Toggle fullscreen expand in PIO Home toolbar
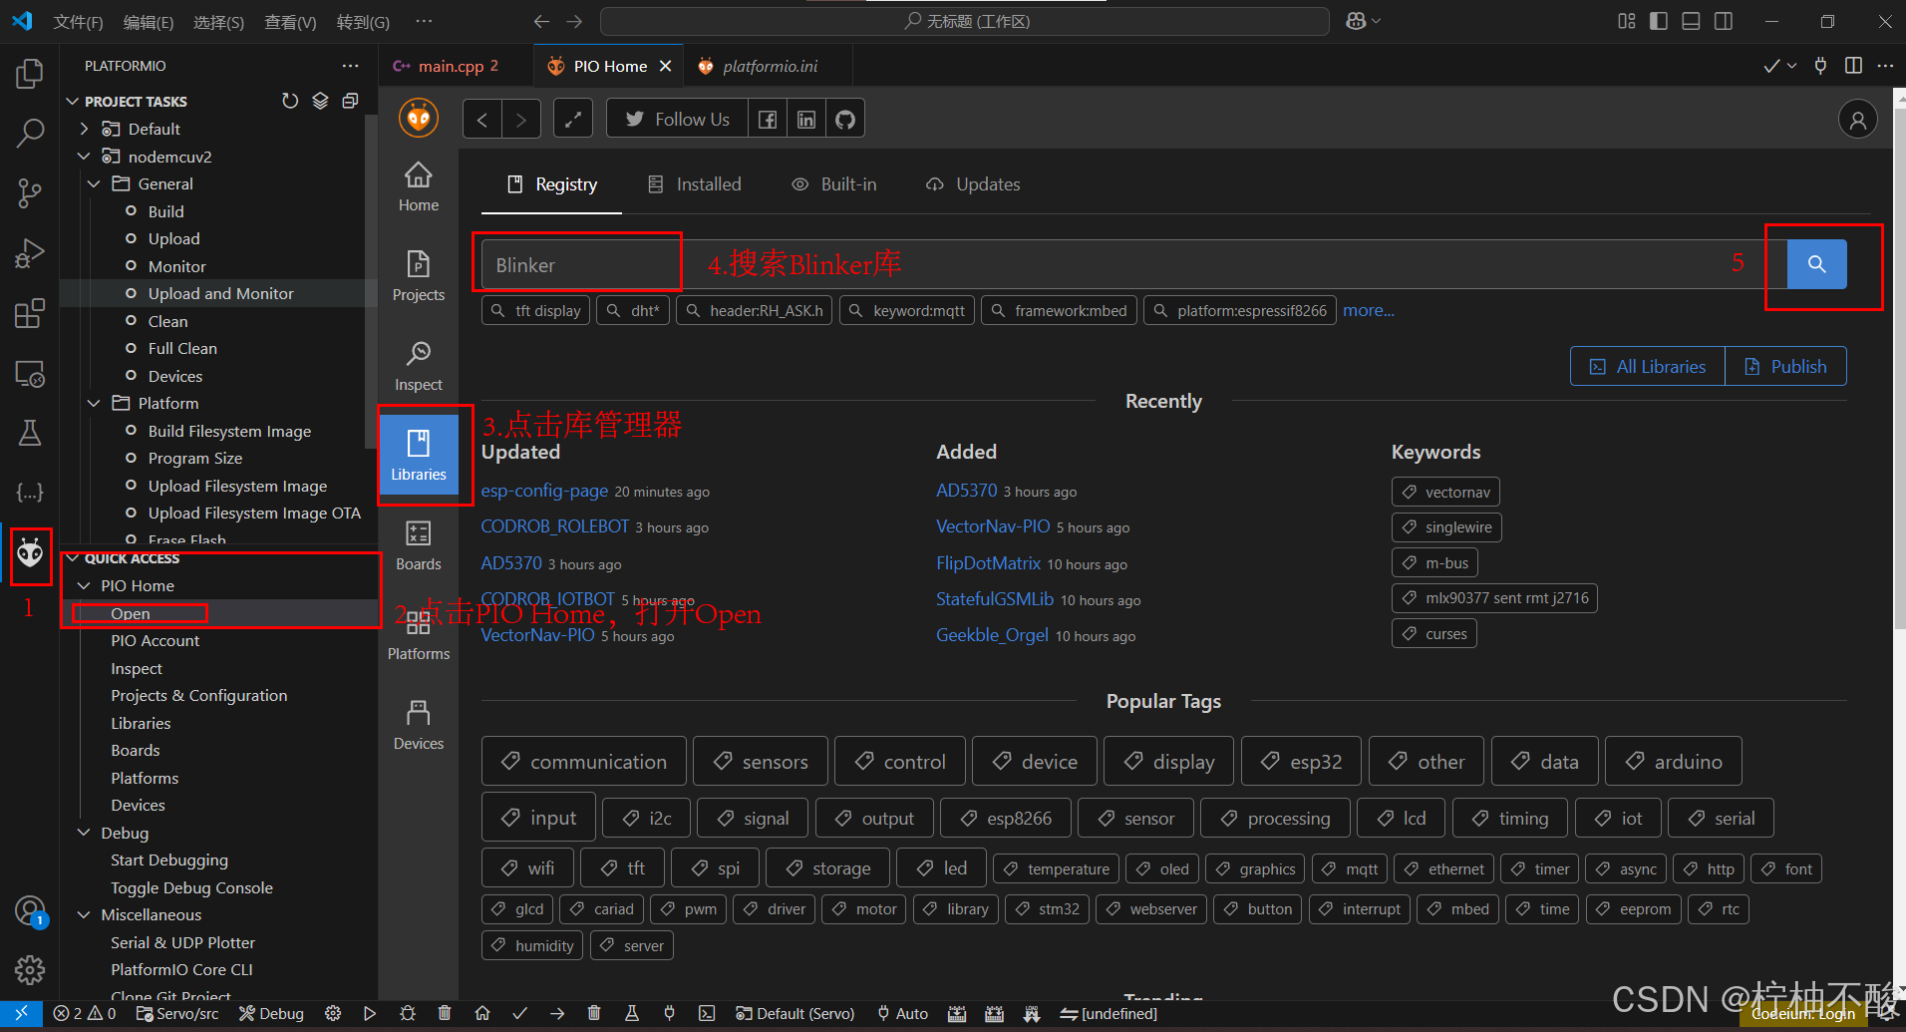This screenshot has height=1032, width=1906. 573,120
